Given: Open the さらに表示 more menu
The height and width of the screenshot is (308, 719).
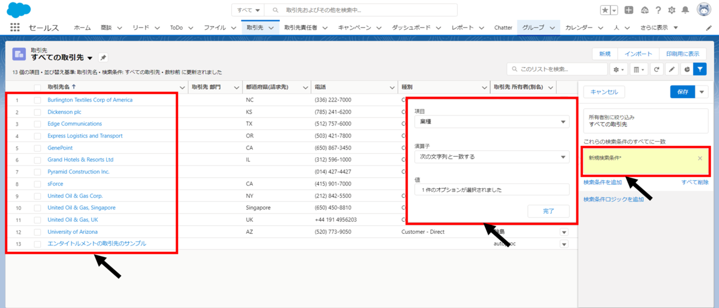Looking at the screenshot, I should 659,28.
